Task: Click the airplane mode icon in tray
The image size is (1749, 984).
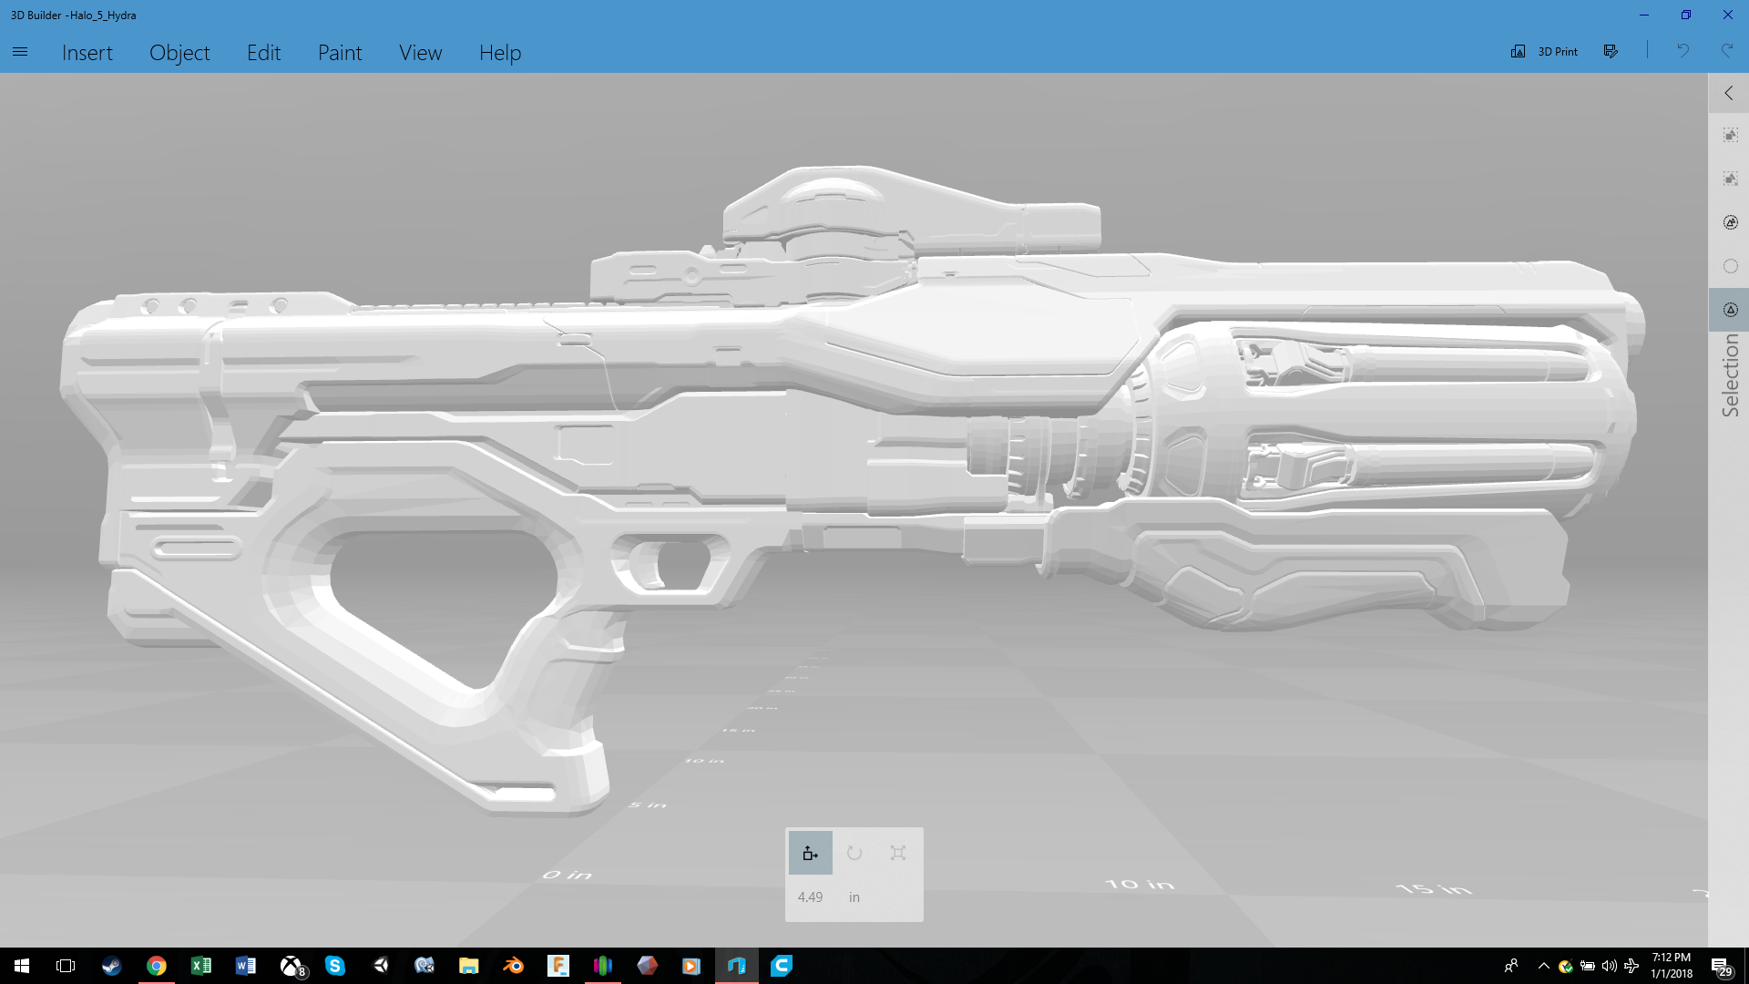Action: click(1631, 966)
